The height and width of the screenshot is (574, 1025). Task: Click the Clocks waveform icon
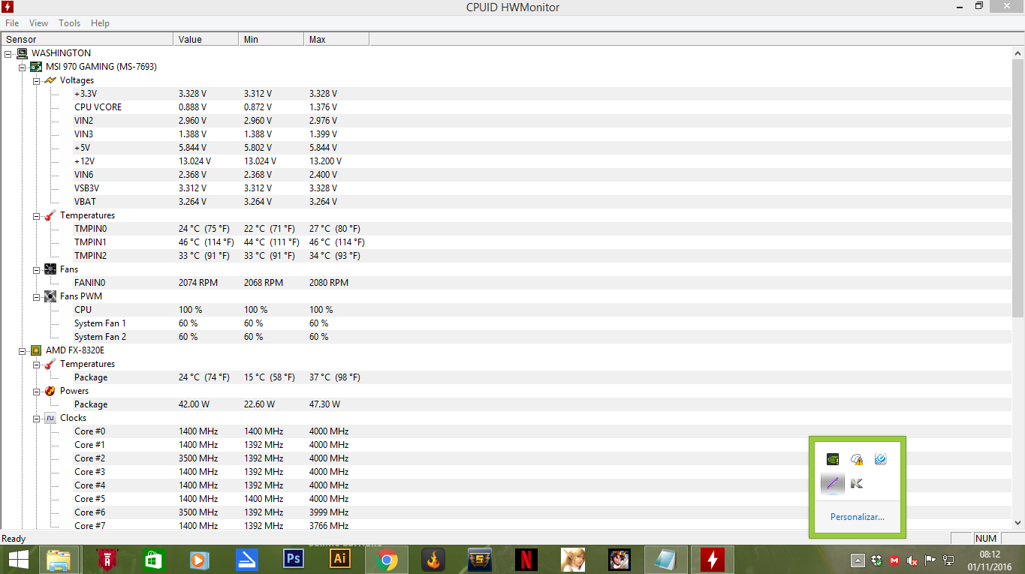[x=50, y=418]
